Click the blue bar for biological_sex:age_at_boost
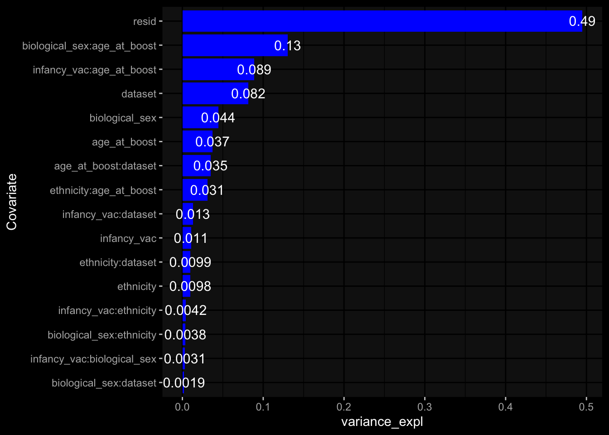Image resolution: width=609 pixels, height=435 pixels. point(235,45)
